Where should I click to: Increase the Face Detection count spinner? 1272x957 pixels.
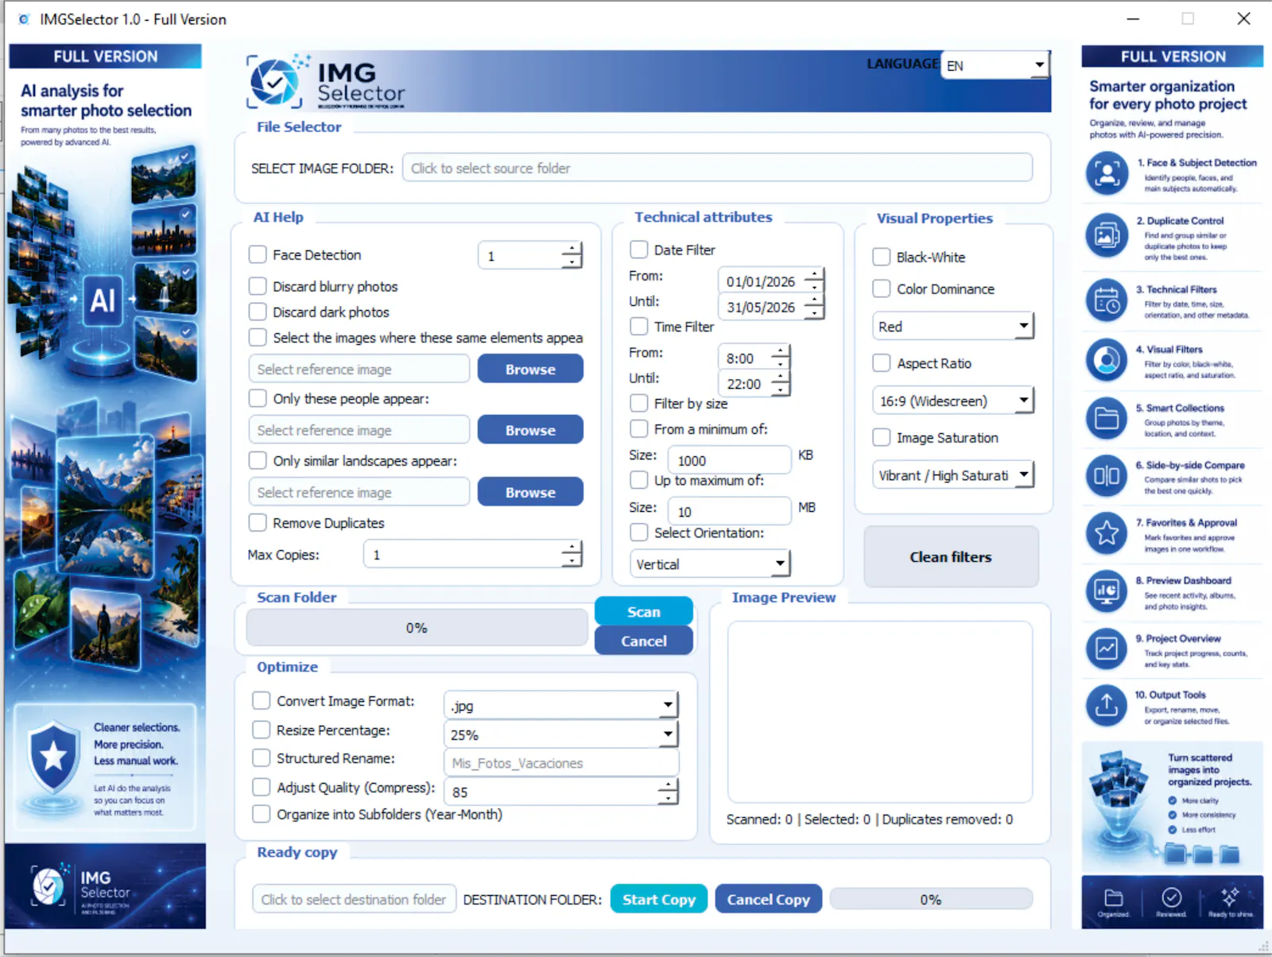click(x=572, y=250)
